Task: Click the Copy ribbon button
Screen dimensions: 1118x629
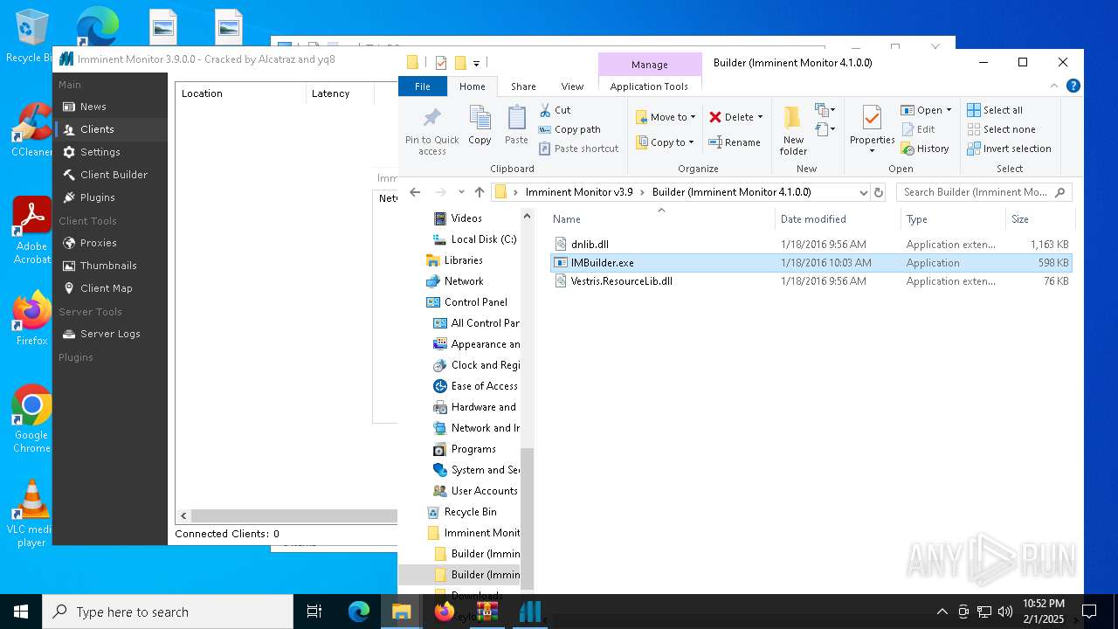Action: pos(480,125)
